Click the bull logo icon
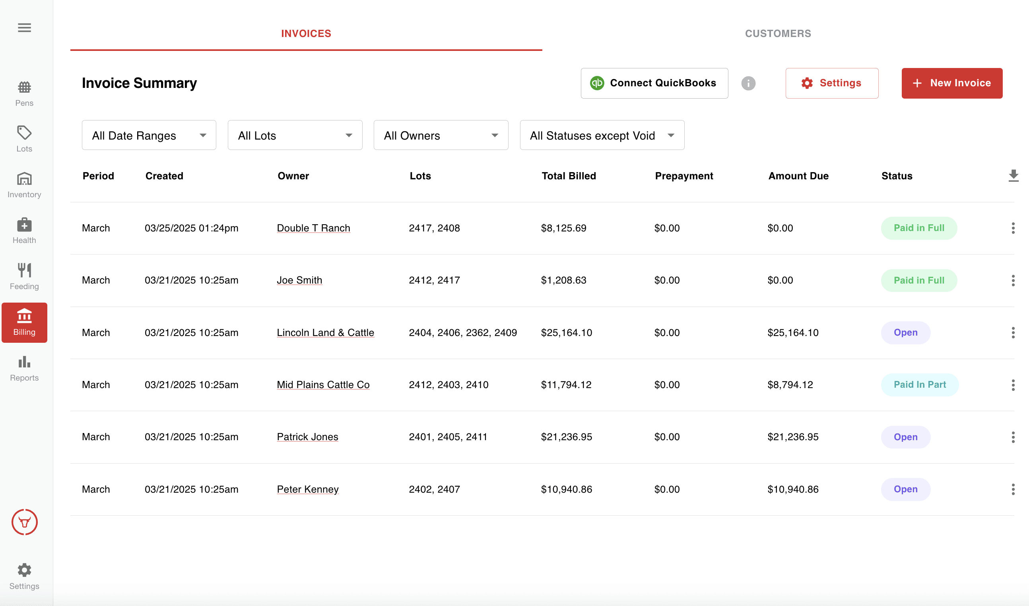The width and height of the screenshot is (1029, 606). click(25, 522)
